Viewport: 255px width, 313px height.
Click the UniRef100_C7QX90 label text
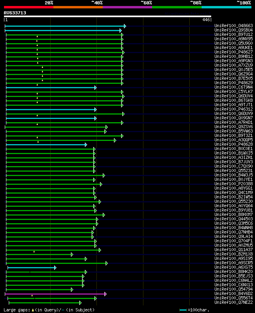point(233,166)
